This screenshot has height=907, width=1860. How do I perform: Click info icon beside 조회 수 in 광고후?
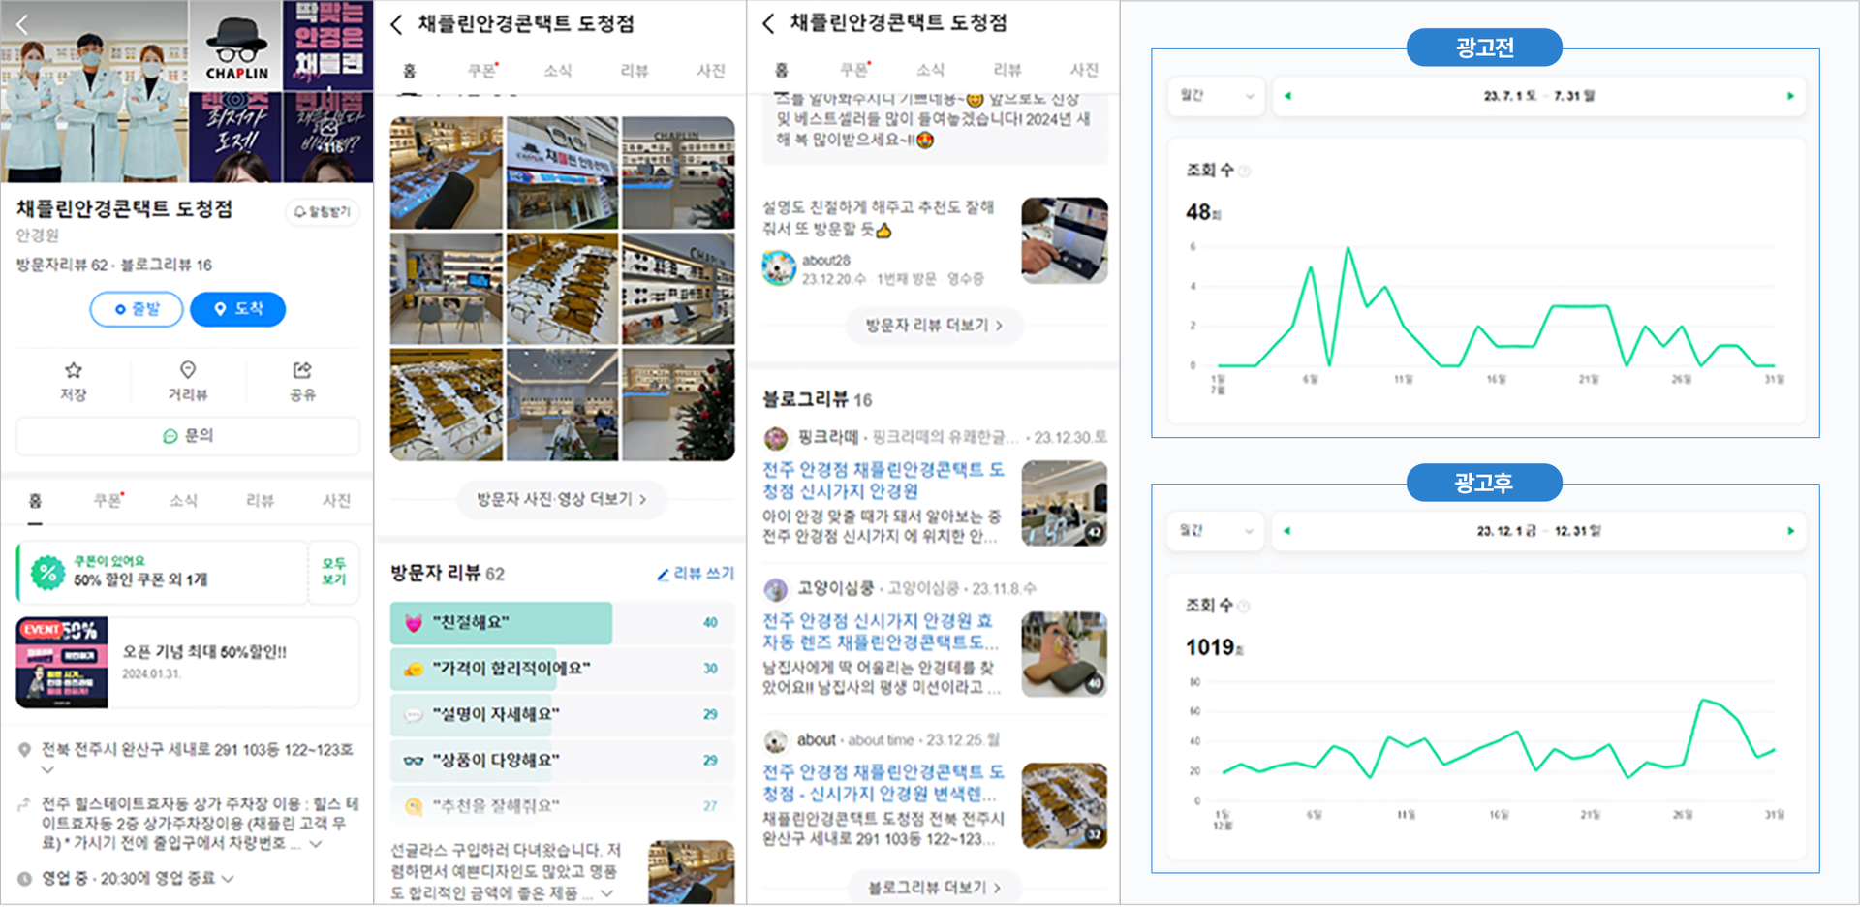[1244, 607]
